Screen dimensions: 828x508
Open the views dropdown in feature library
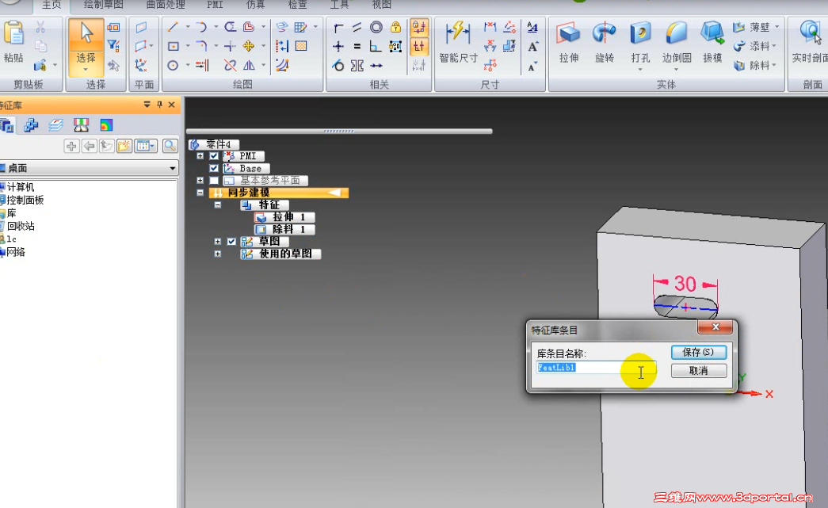pyautogui.click(x=147, y=146)
